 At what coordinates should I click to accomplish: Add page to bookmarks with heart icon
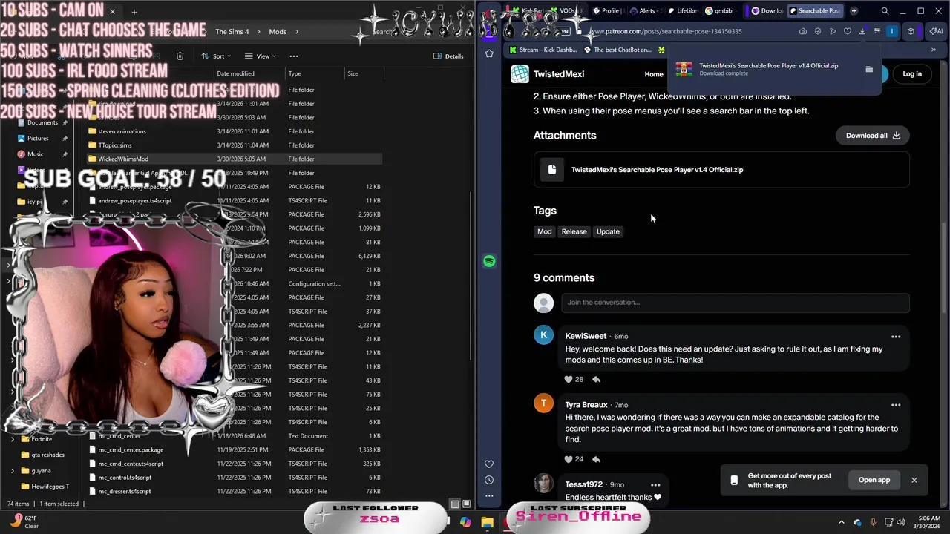[x=848, y=31]
